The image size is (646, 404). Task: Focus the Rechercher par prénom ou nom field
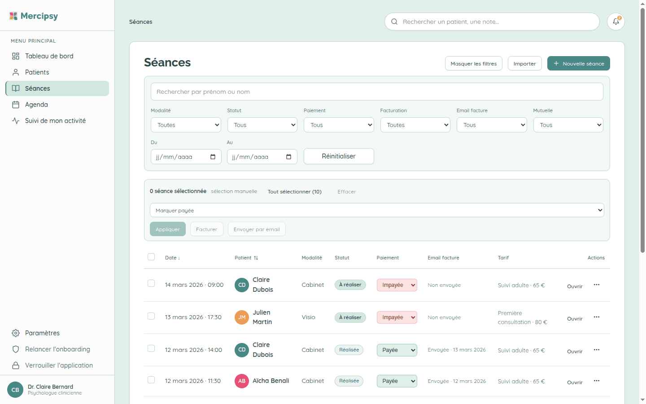377,92
